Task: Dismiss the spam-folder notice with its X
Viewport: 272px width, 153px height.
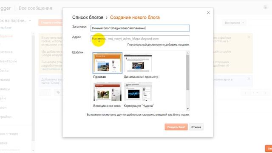Action: 249,79
